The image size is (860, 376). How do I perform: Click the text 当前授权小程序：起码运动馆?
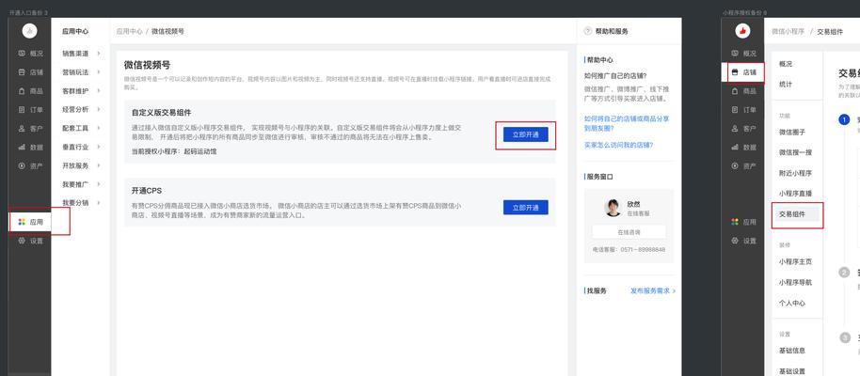pos(174,151)
